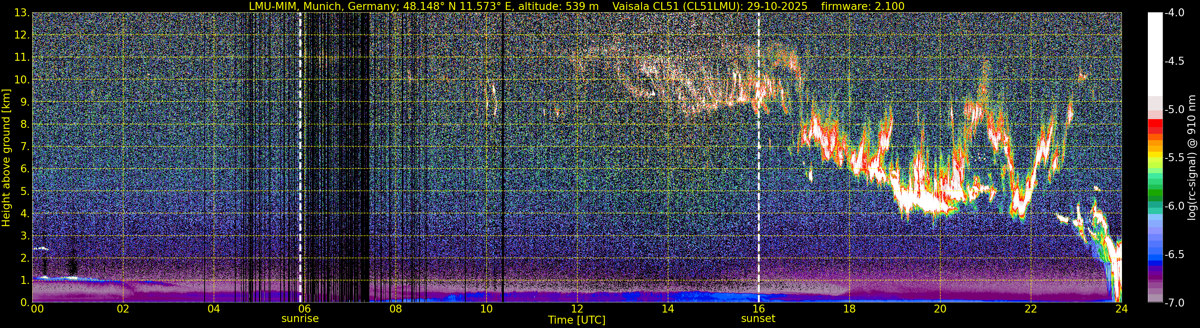Click the height-axis tick label 1 km
The width and height of the screenshot is (1200, 328).
tap(25, 281)
